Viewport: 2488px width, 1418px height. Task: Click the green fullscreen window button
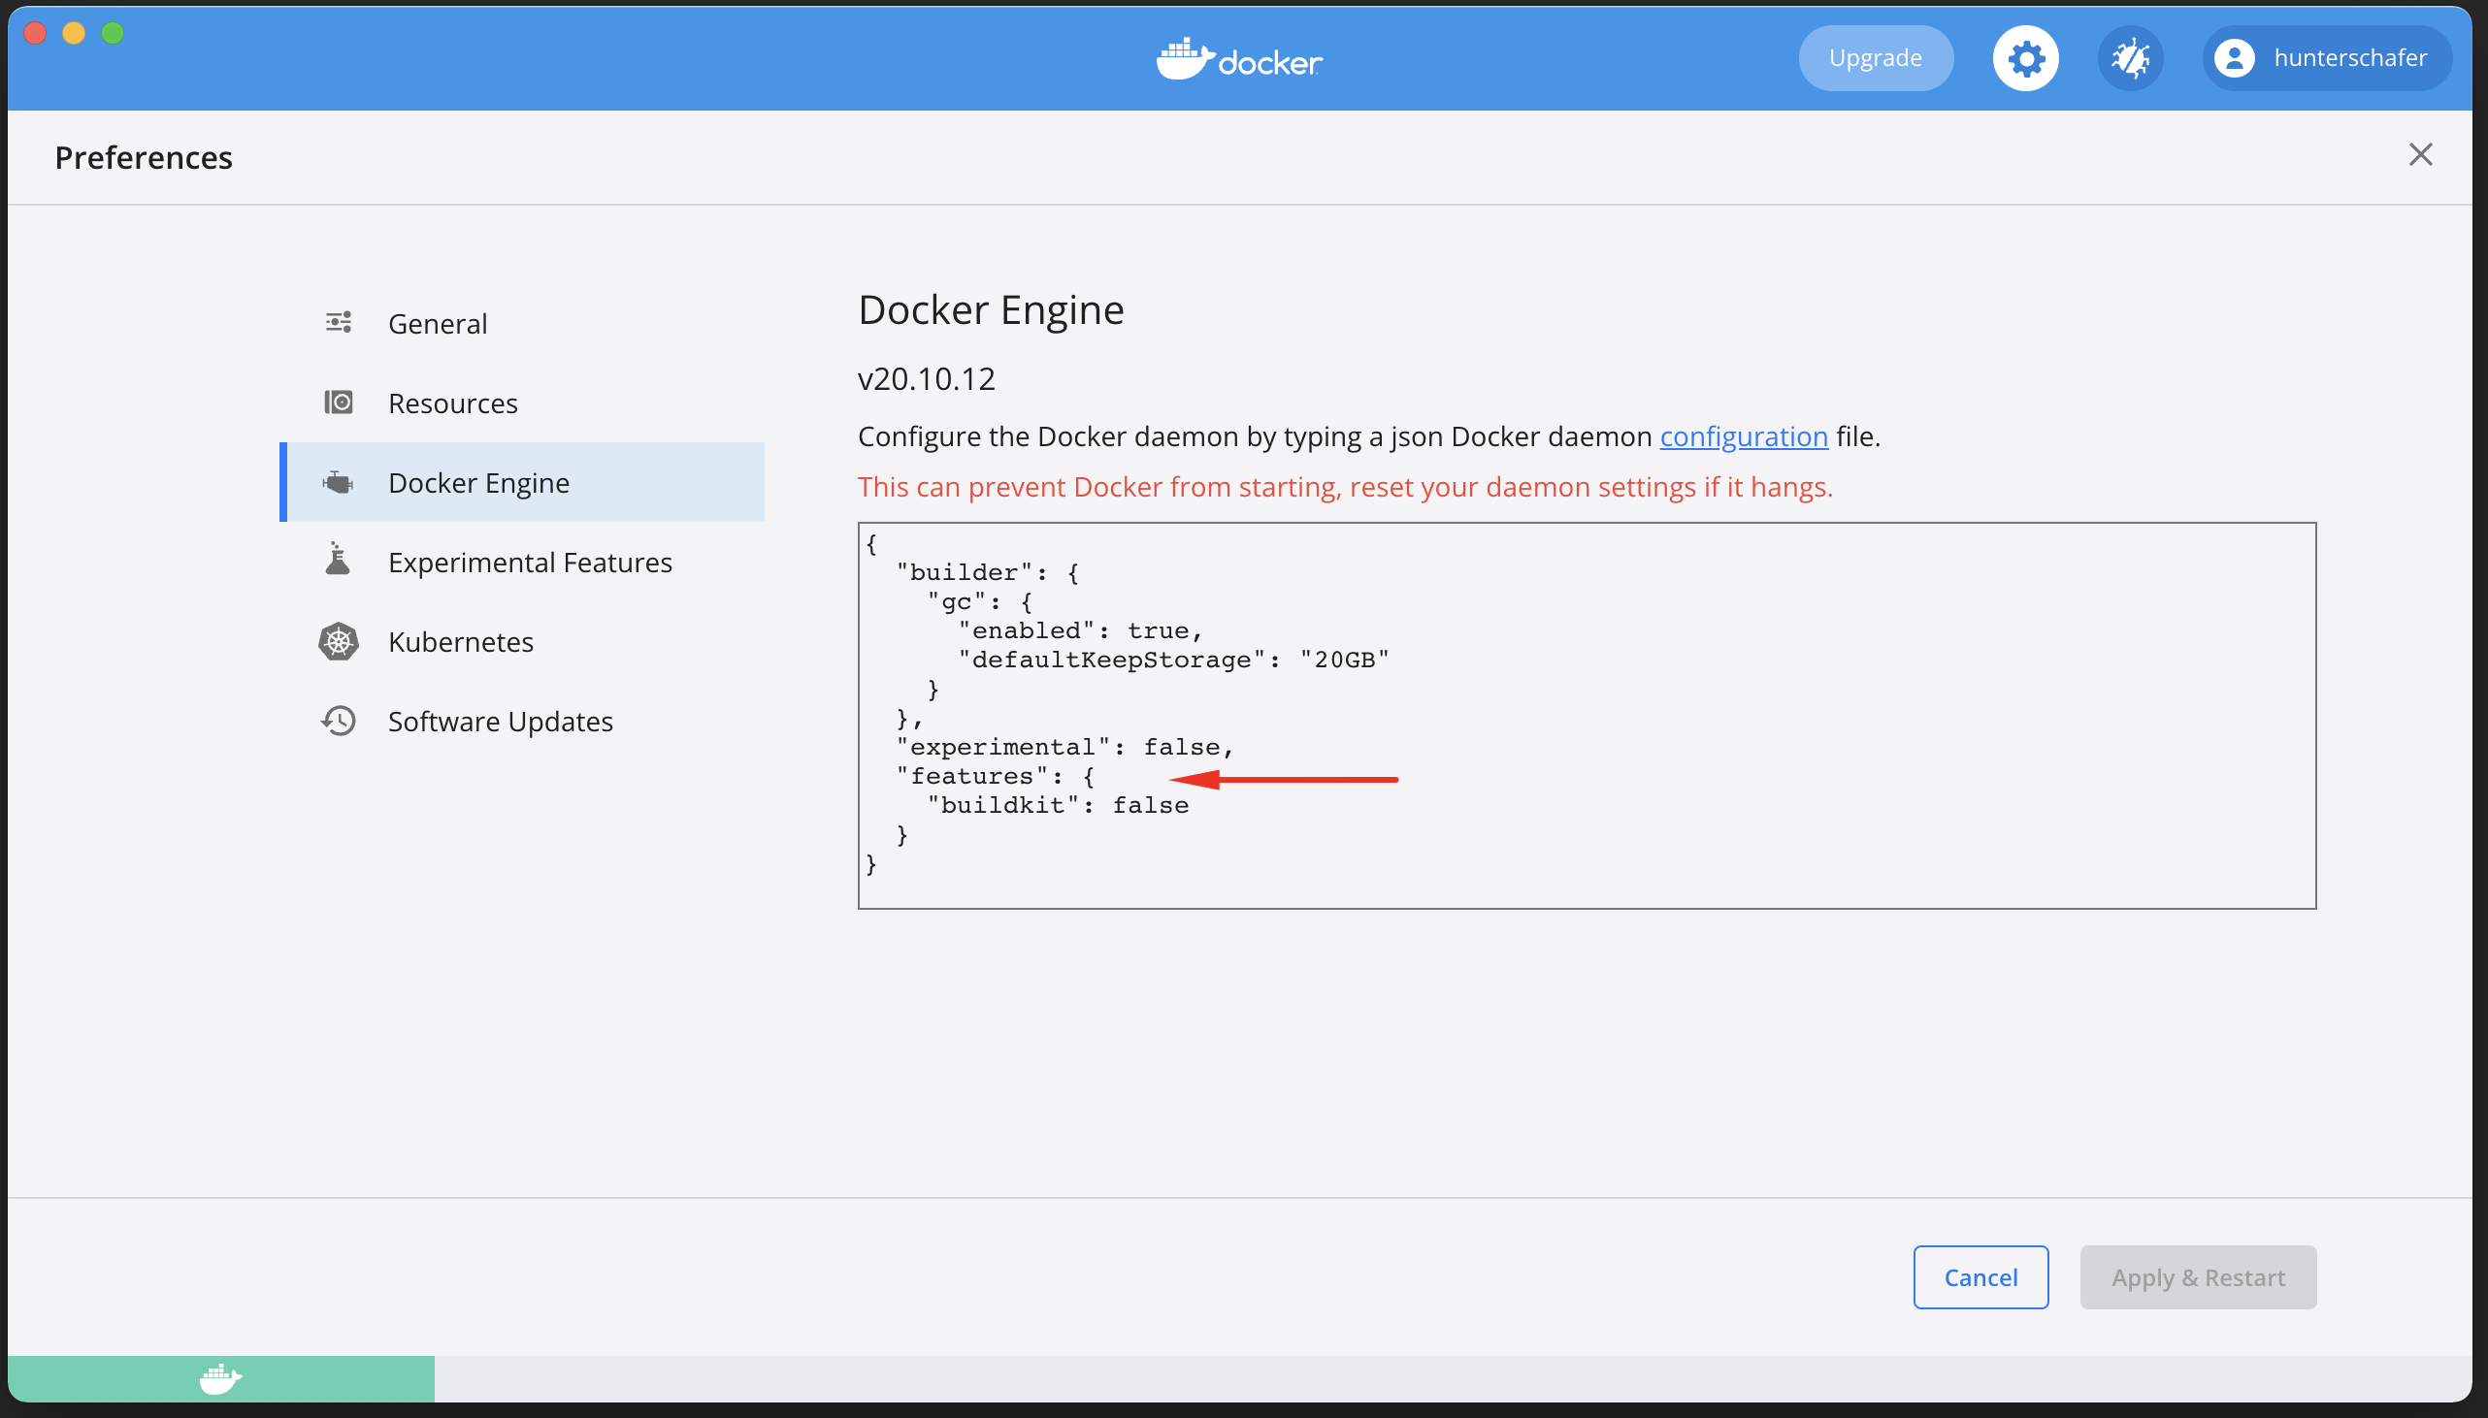click(113, 33)
